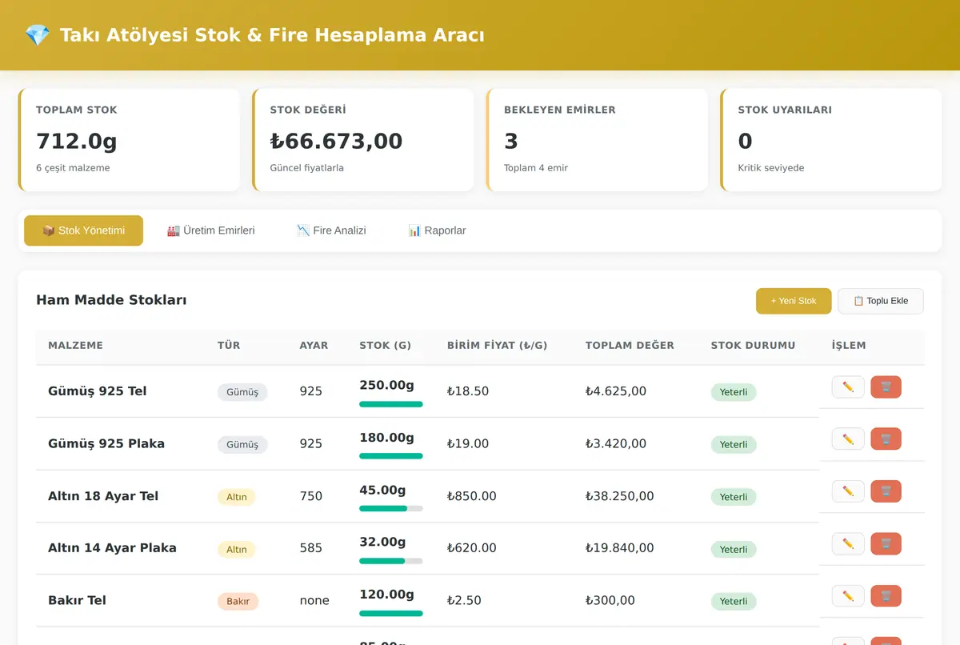
Task: Click Yeterli badge in Gümüş 925 Tel row
Action: [734, 392]
